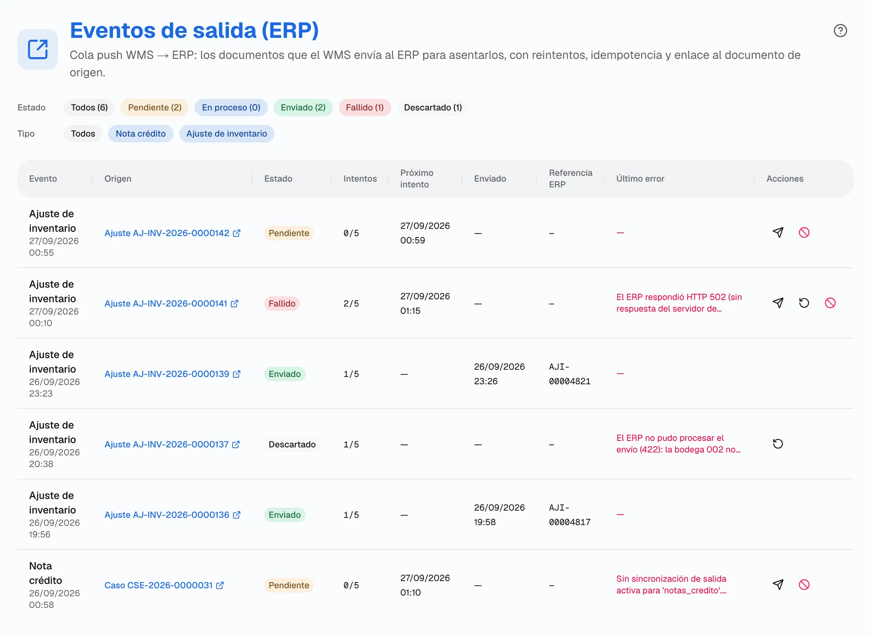Click error 'Sin sincronización de salida activa'

click(671, 585)
